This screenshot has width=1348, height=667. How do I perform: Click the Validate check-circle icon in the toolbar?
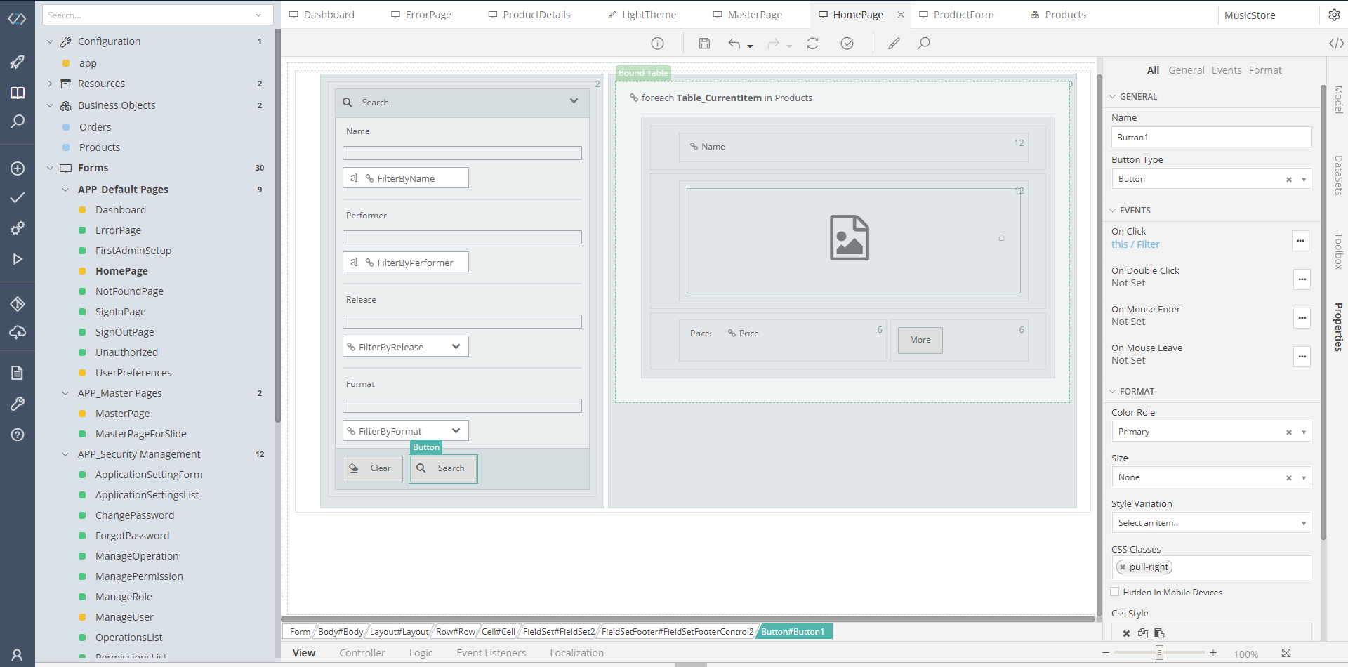pyautogui.click(x=847, y=43)
